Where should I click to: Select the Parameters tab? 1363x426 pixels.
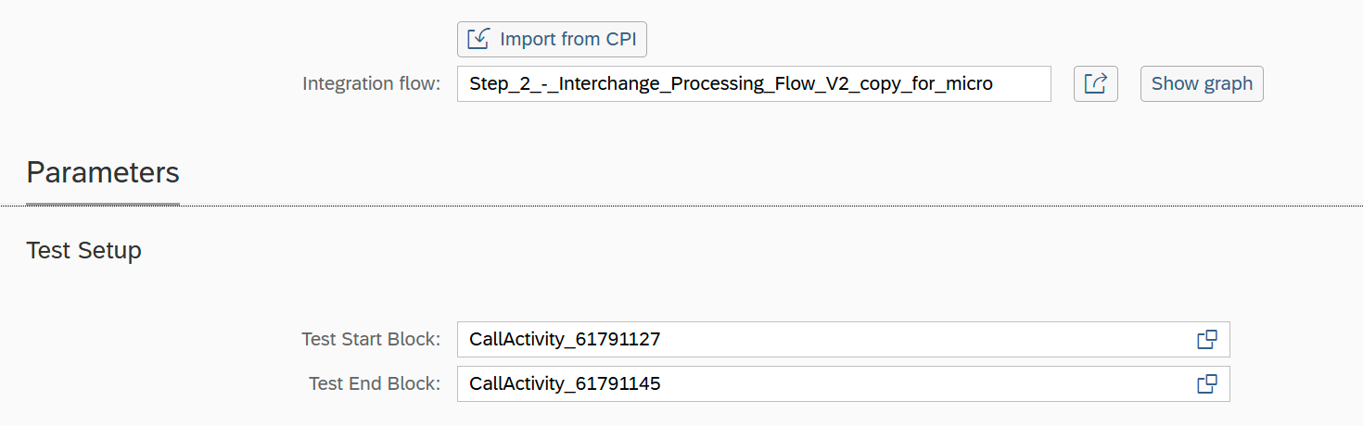(x=103, y=173)
